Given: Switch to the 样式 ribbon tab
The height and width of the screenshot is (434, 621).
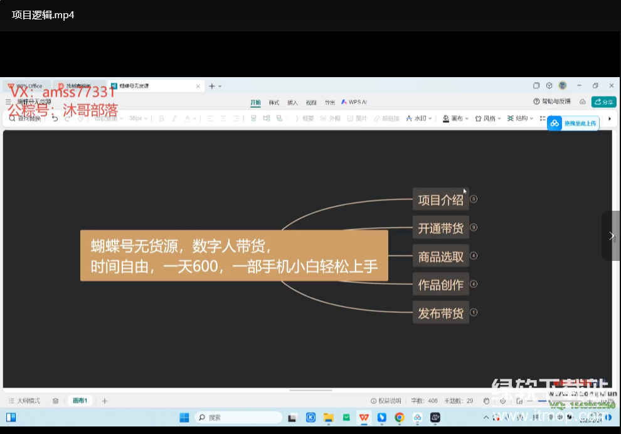Looking at the screenshot, I should pos(274,102).
